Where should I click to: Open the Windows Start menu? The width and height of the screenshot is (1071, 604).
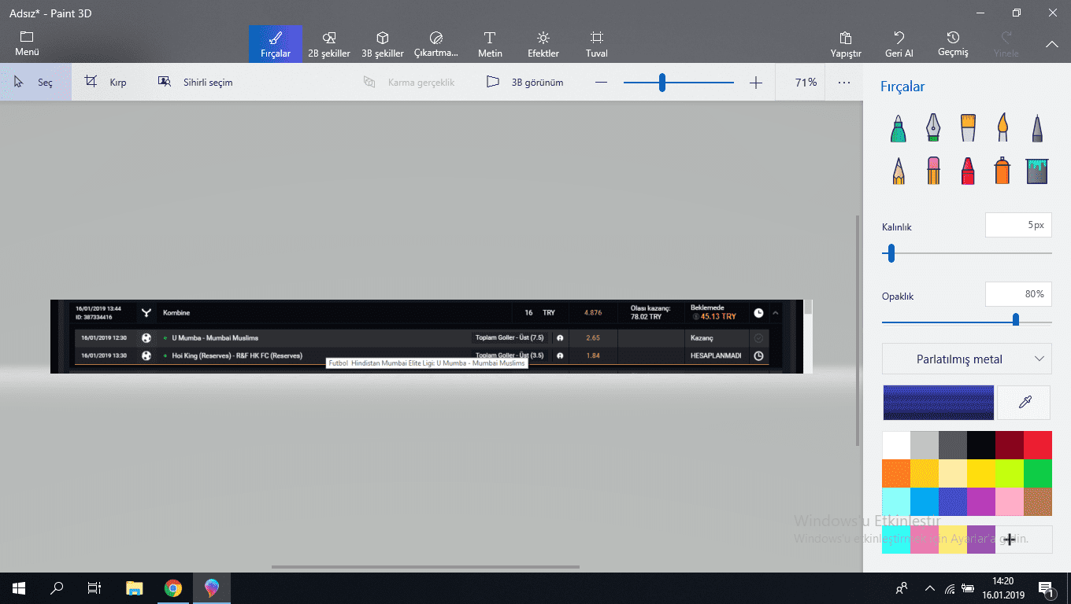pos(18,588)
